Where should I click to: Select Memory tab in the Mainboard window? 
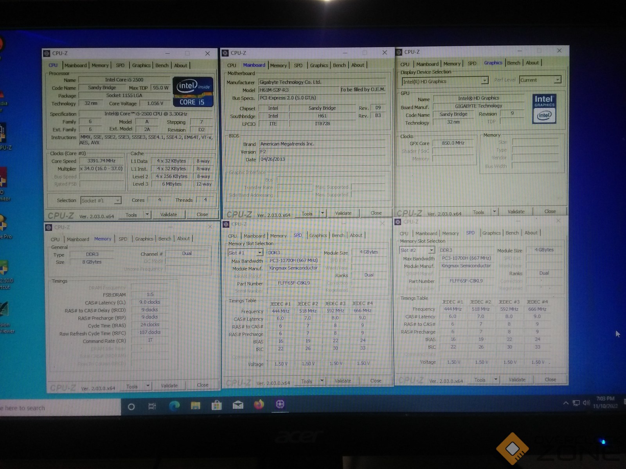(279, 65)
